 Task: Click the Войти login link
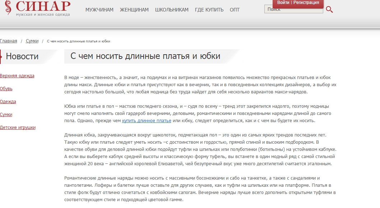coord(283,3)
